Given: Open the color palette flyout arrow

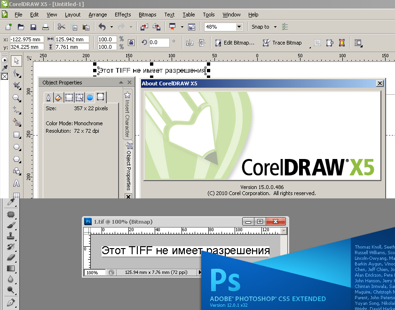Looking at the screenshot, I should (5, 60).
